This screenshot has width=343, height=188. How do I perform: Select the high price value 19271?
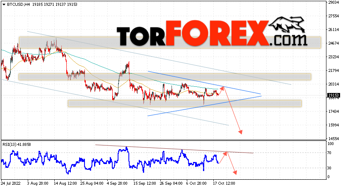[x=49, y=5]
